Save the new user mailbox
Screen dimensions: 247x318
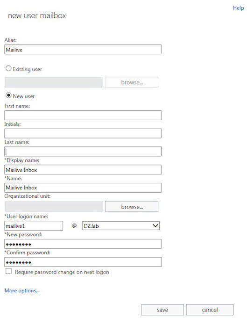pos(162,310)
